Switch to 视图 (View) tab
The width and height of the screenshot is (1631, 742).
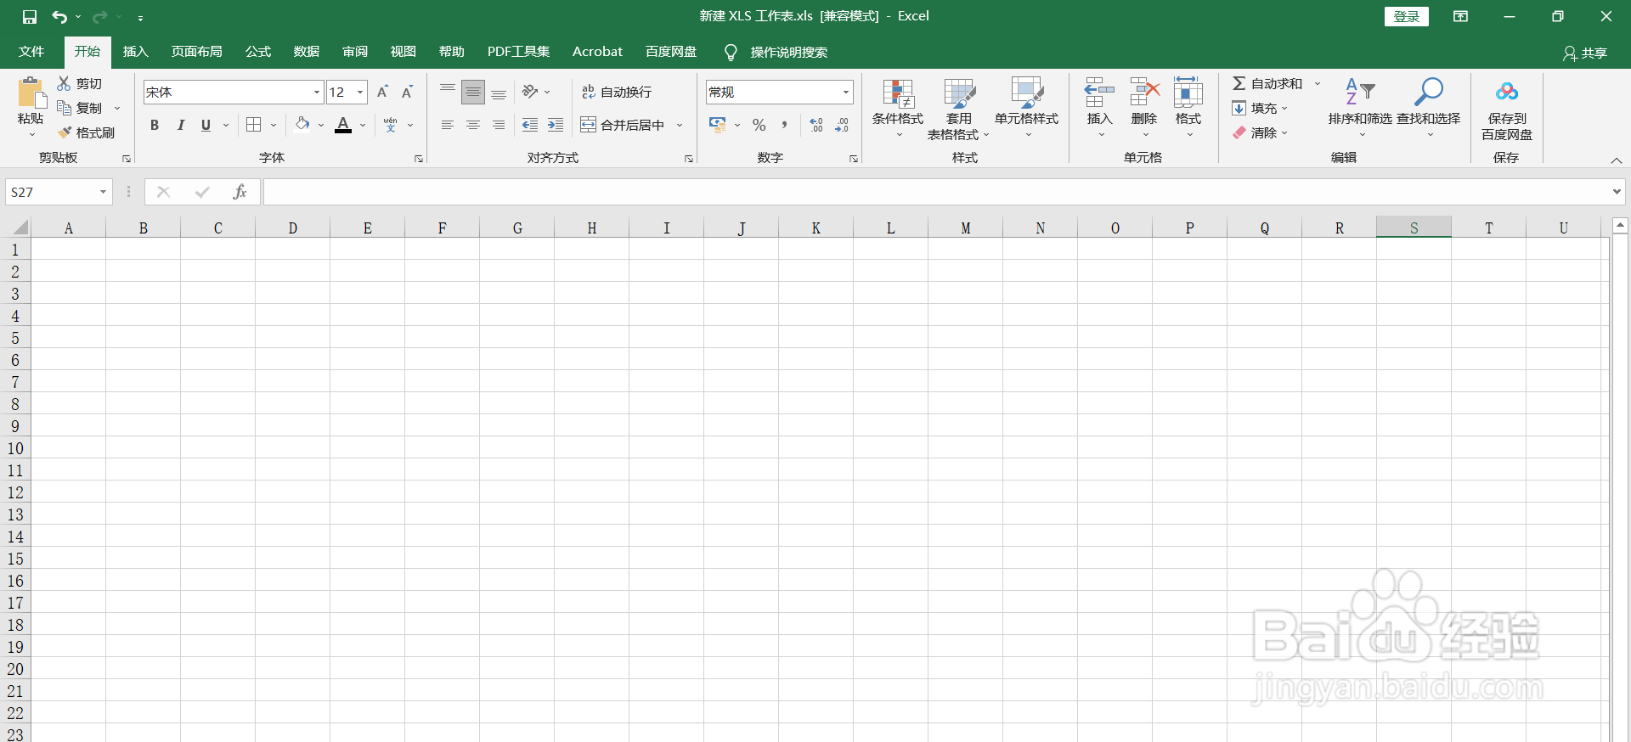[x=404, y=52]
